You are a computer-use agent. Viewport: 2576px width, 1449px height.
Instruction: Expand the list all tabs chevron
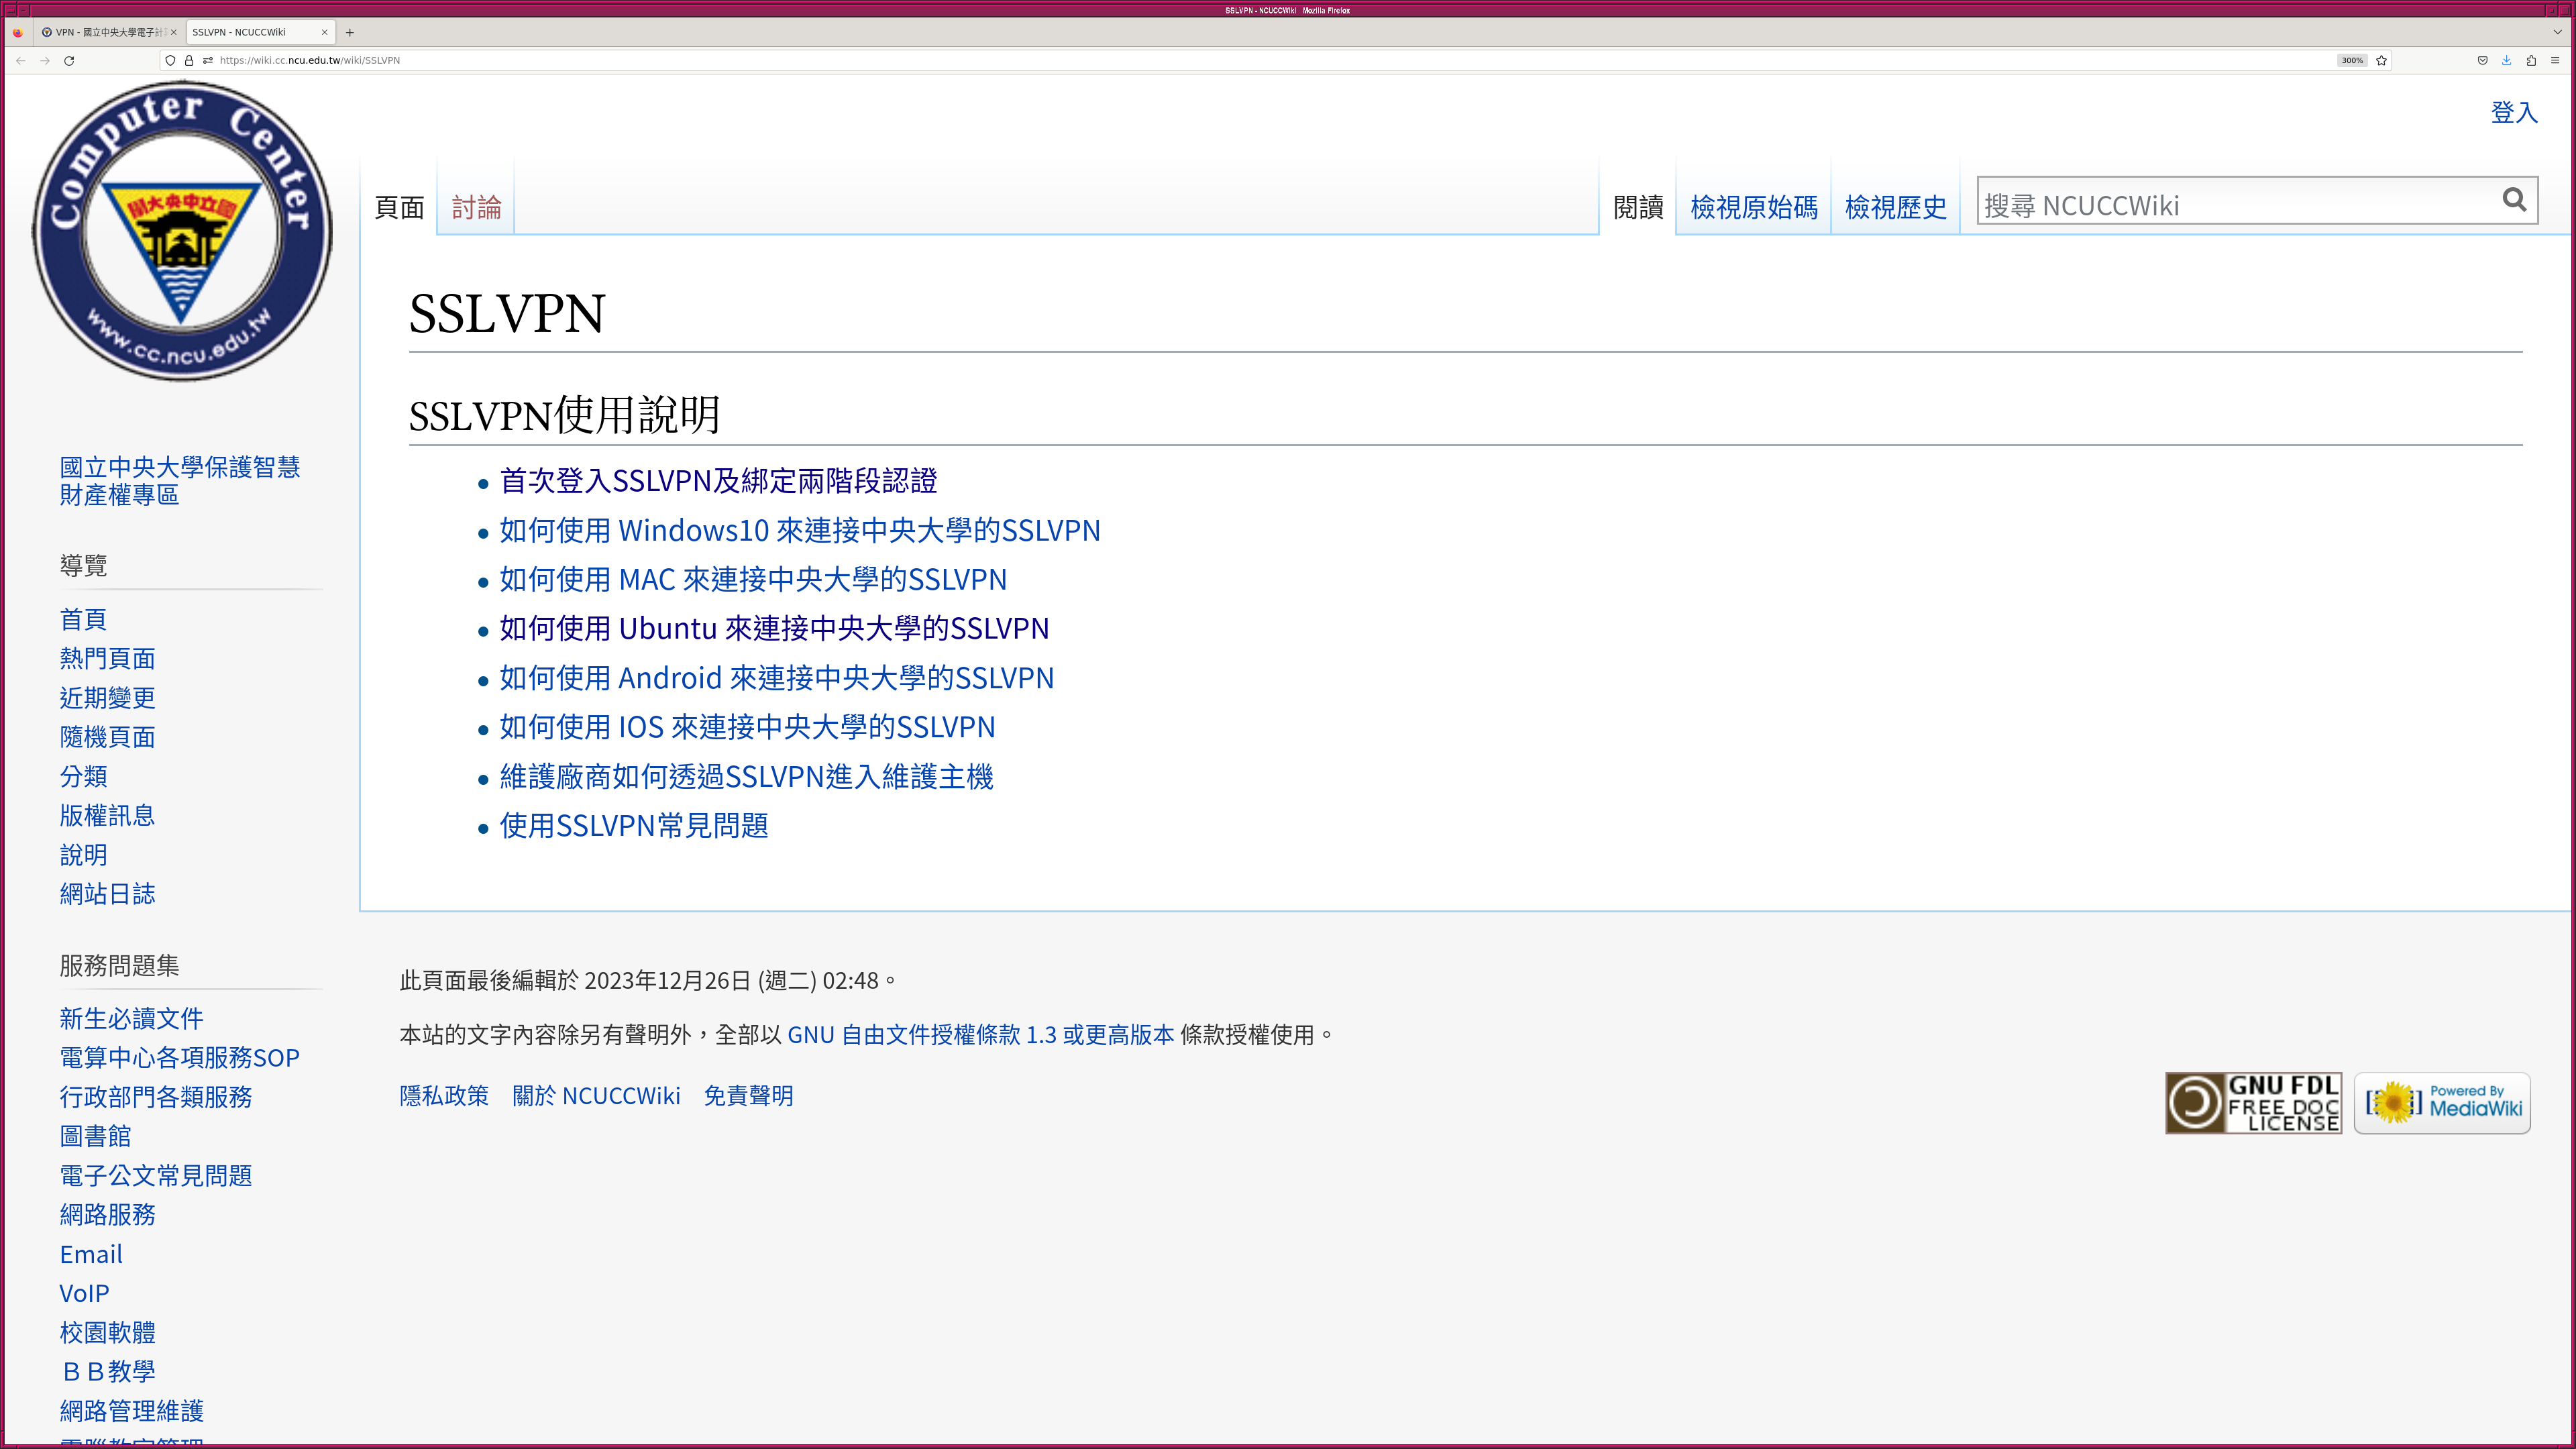2557,32
